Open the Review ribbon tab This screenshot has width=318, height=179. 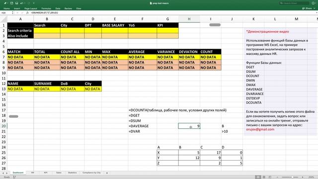point(68,8)
